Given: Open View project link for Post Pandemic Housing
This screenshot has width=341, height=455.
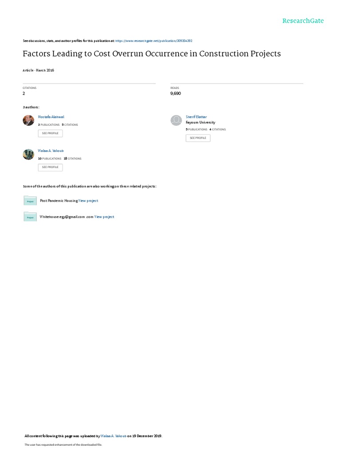Looking at the screenshot, I should pyautogui.click(x=88, y=201).
